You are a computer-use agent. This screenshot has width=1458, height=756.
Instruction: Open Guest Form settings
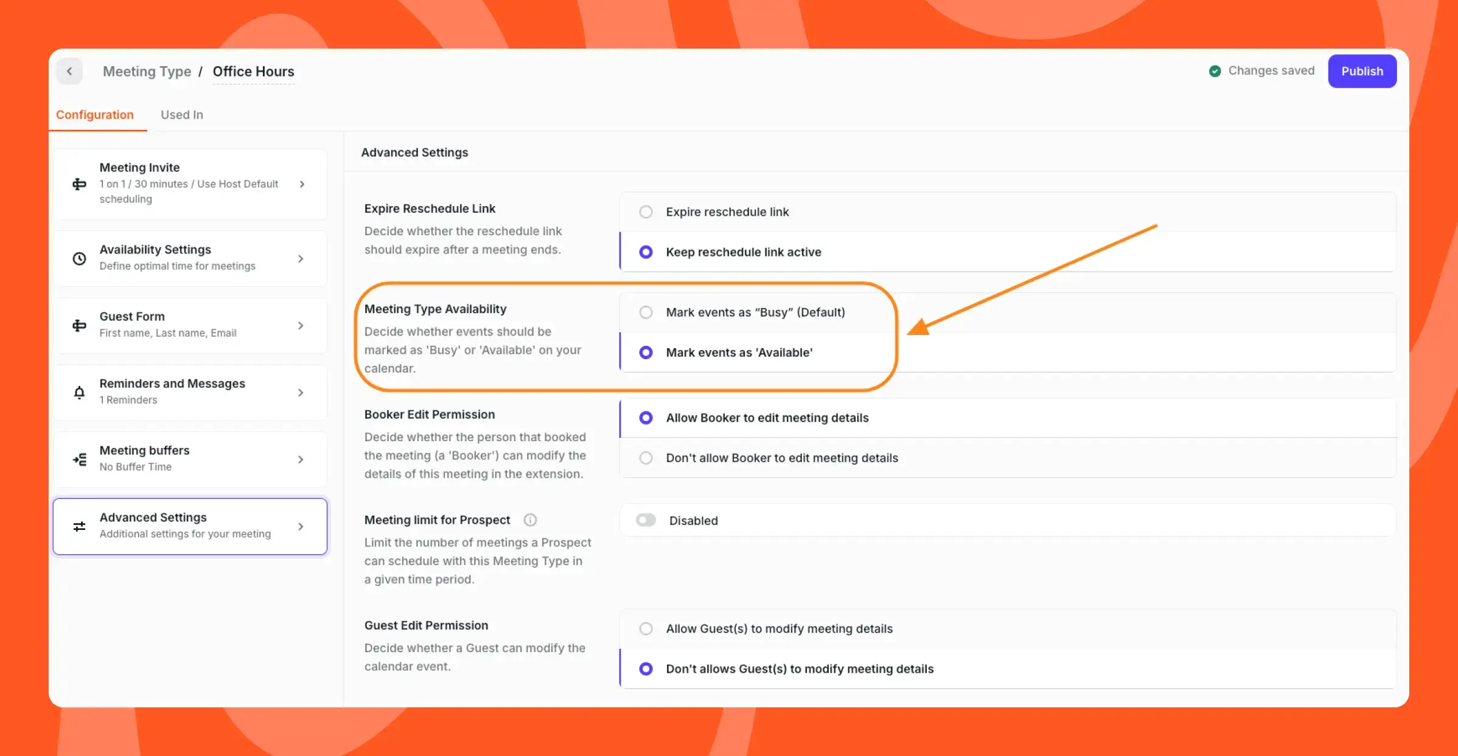190,326
